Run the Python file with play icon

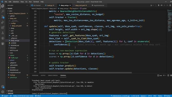click(x=151, y=5)
